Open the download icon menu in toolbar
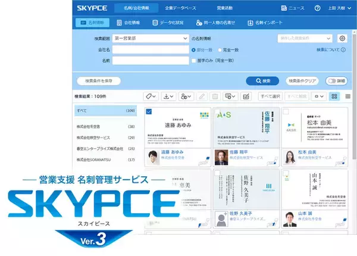Image resolution: width=357 pixels, height=256 pixels. tap(168, 96)
